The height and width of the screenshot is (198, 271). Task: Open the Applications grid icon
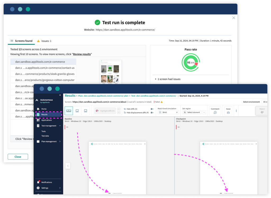[x=39, y=120]
